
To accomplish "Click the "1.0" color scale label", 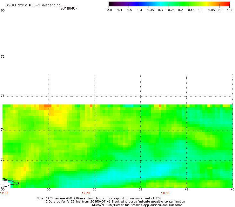I will click(x=229, y=10).
